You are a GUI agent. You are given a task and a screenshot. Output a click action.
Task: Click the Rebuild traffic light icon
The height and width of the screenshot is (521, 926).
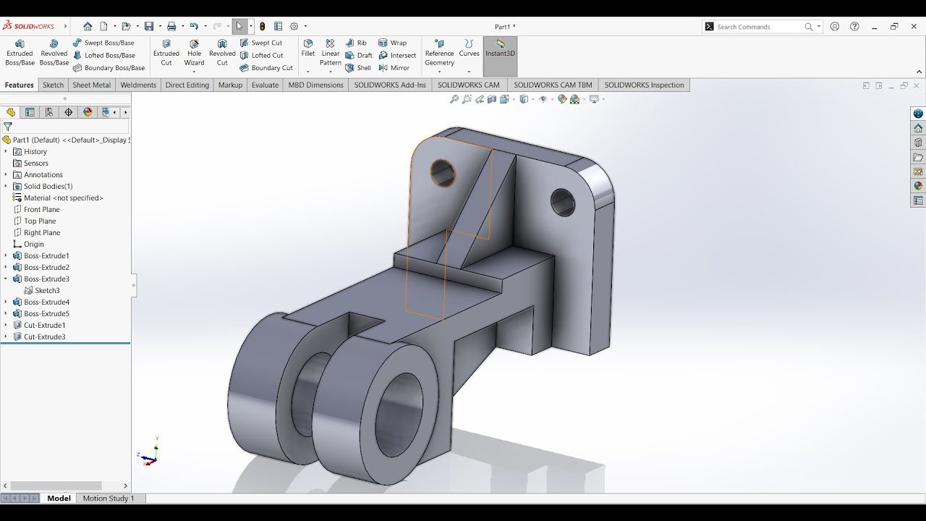click(263, 26)
